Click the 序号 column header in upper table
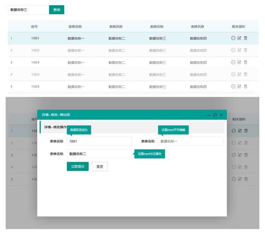The image size is (265, 234). (x=34, y=27)
